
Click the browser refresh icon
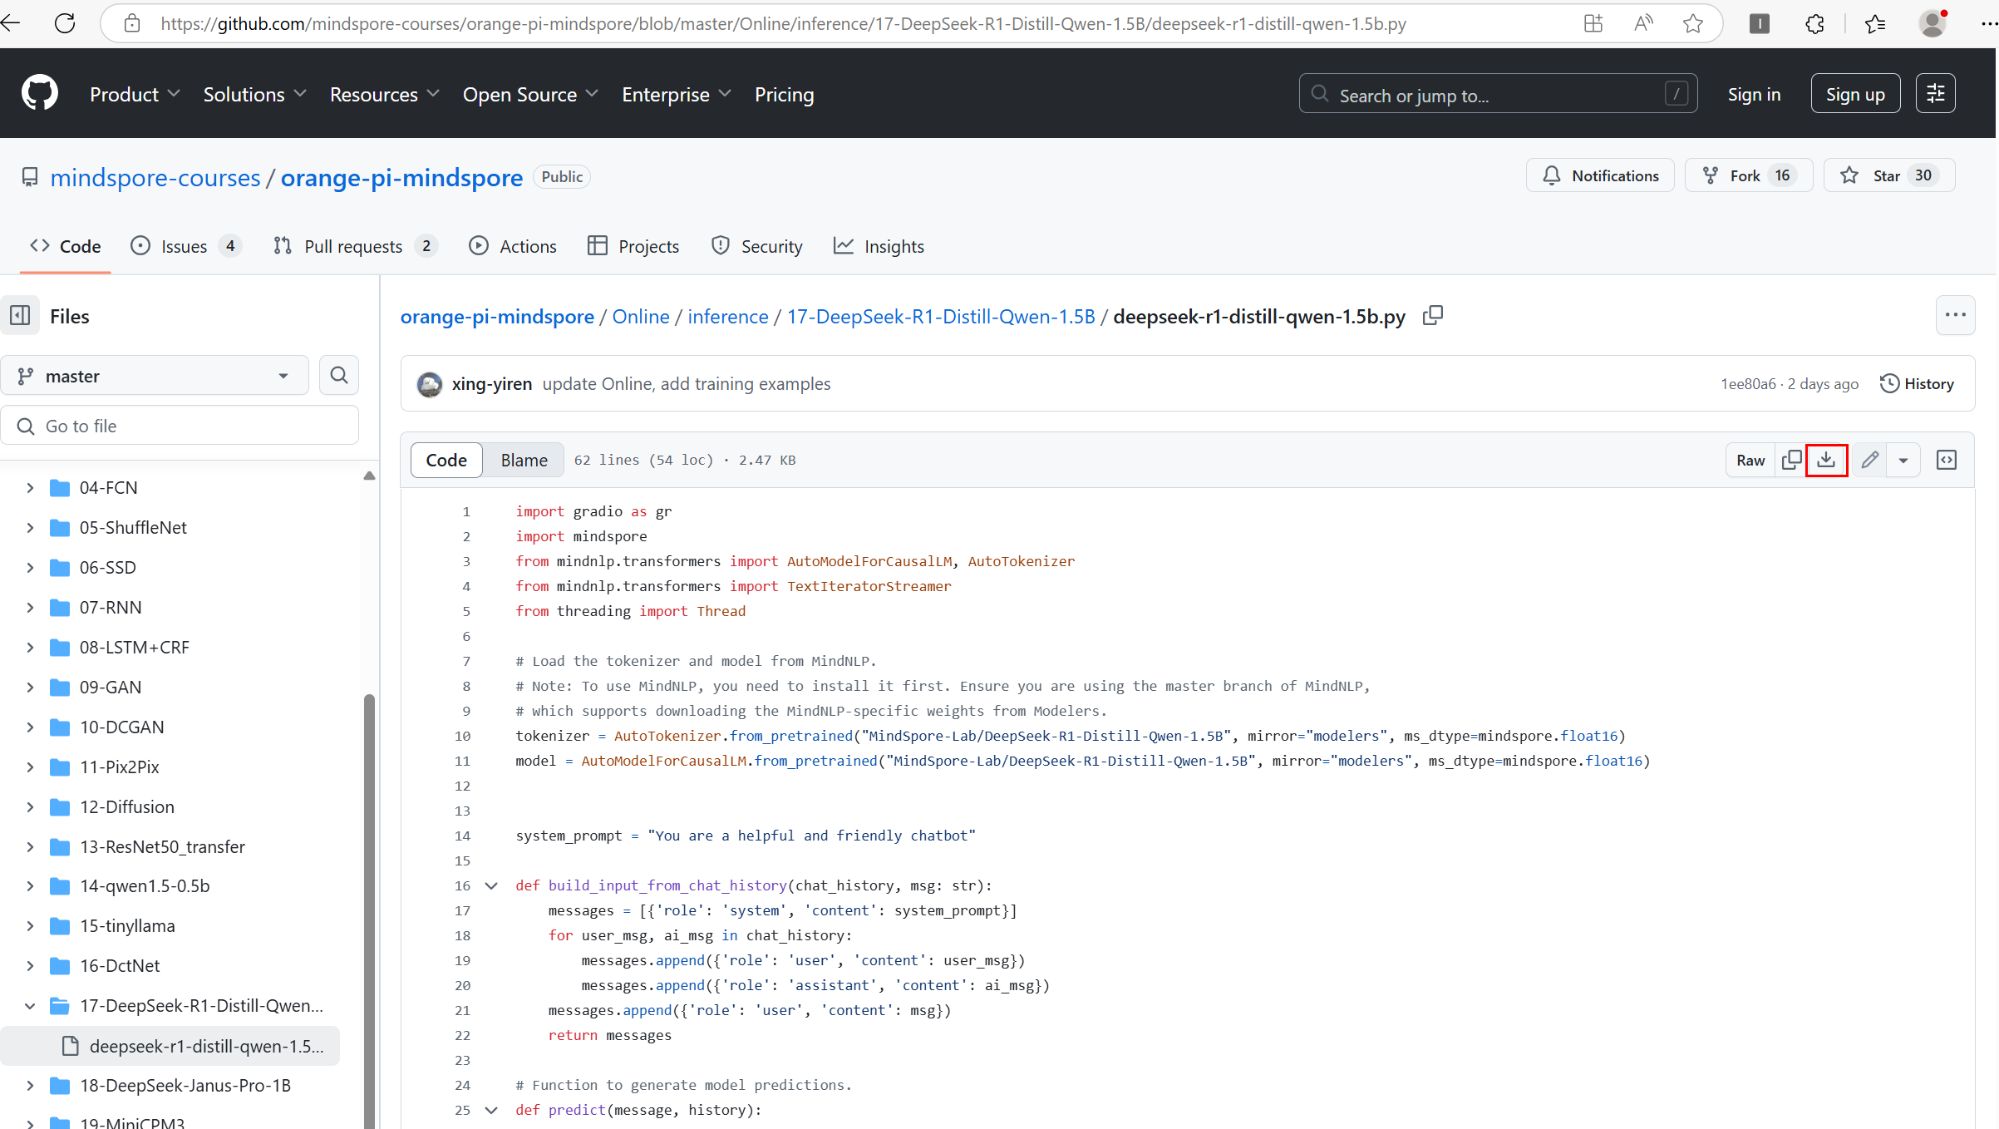pos(65,23)
